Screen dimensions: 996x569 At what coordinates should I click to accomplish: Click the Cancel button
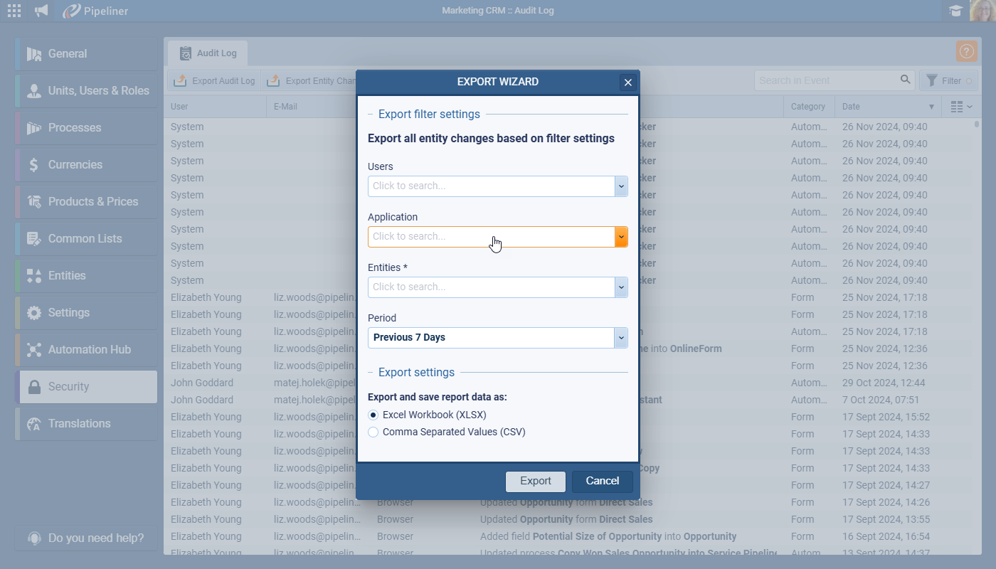point(602,482)
